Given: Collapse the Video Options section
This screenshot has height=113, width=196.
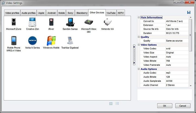Looking at the screenshot, I should coord(139,45).
